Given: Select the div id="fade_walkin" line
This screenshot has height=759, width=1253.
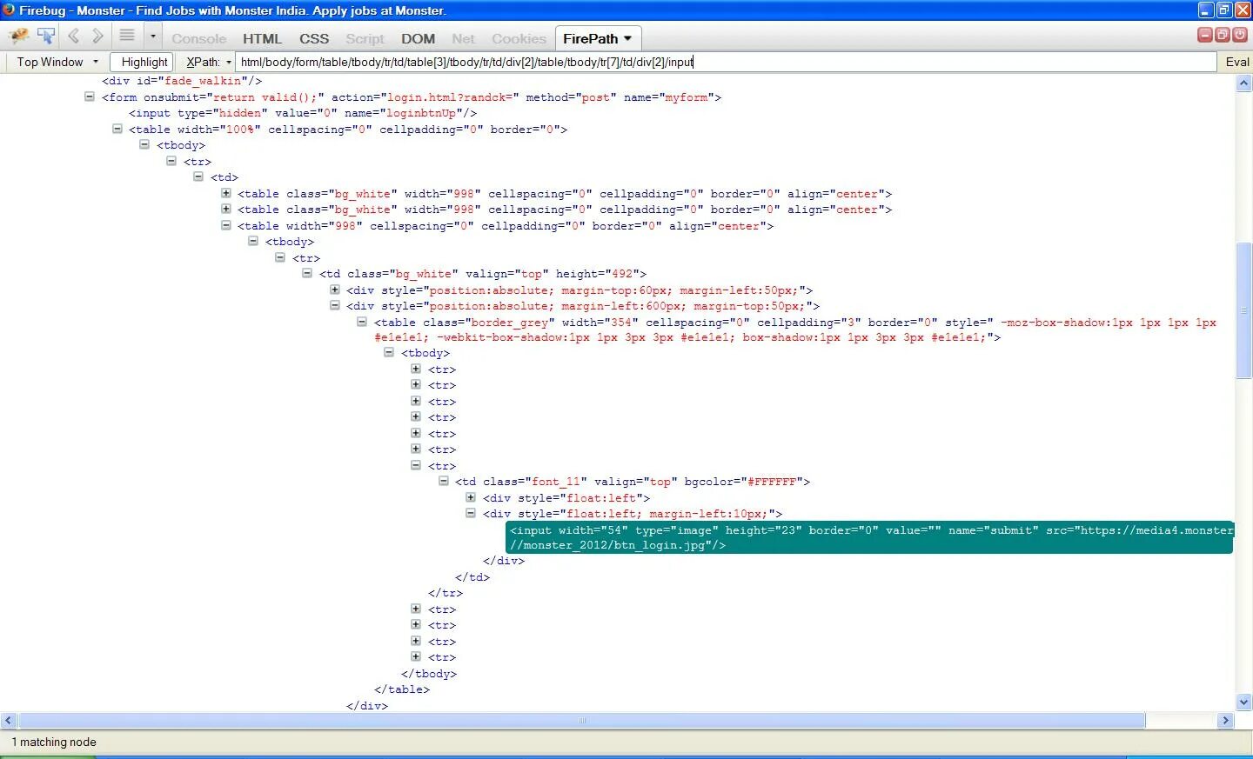Looking at the screenshot, I should point(182,81).
